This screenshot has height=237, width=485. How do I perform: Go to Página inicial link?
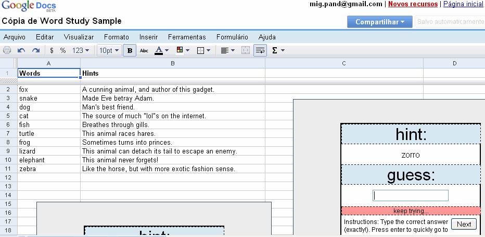click(464, 4)
